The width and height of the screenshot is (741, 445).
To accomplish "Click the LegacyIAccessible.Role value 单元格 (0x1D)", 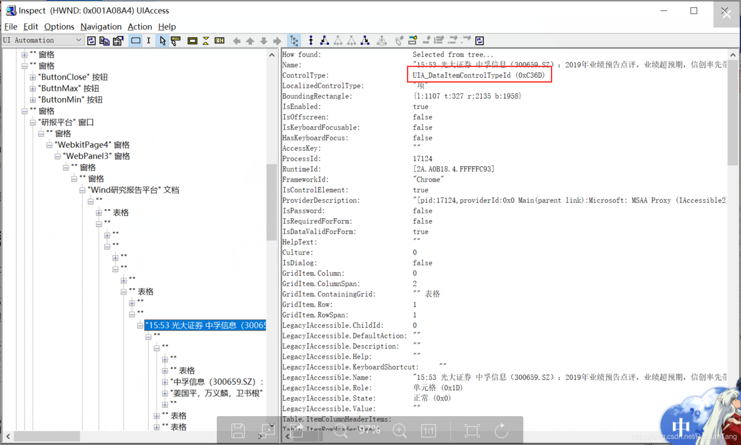I will (x=438, y=388).
